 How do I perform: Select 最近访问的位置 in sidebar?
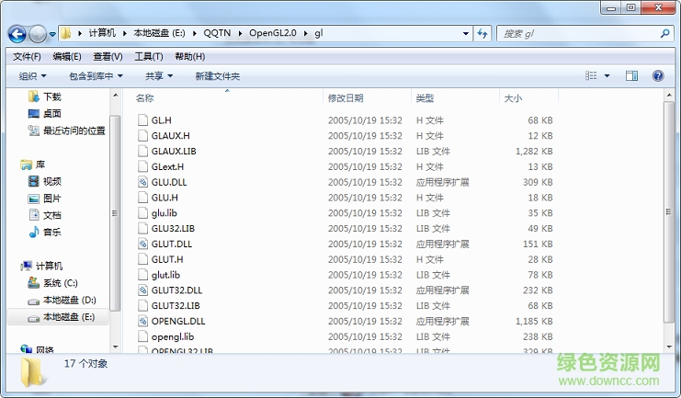click(x=66, y=131)
